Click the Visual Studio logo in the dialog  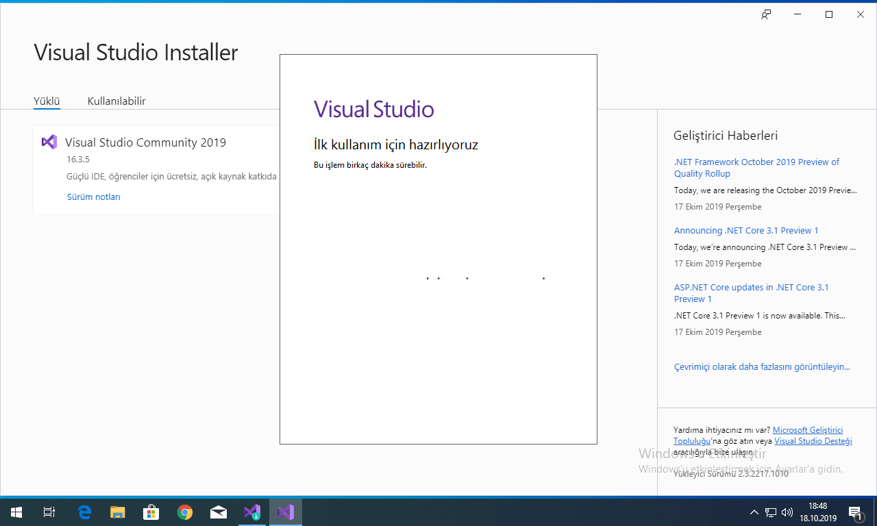pyautogui.click(x=374, y=109)
